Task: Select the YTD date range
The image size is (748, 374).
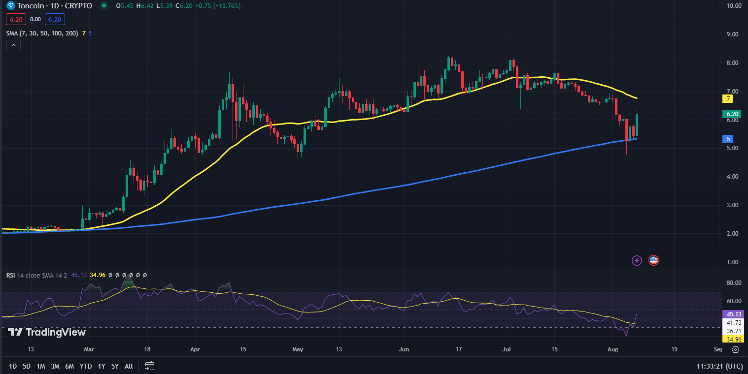Action: pyautogui.click(x=86, y=366)
